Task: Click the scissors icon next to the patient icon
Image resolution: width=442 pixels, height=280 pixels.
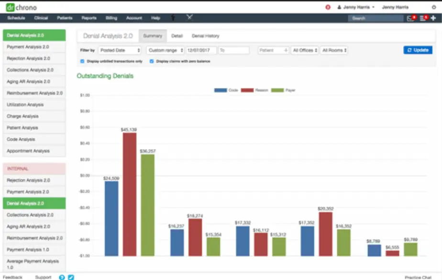Action: [190, 17]
